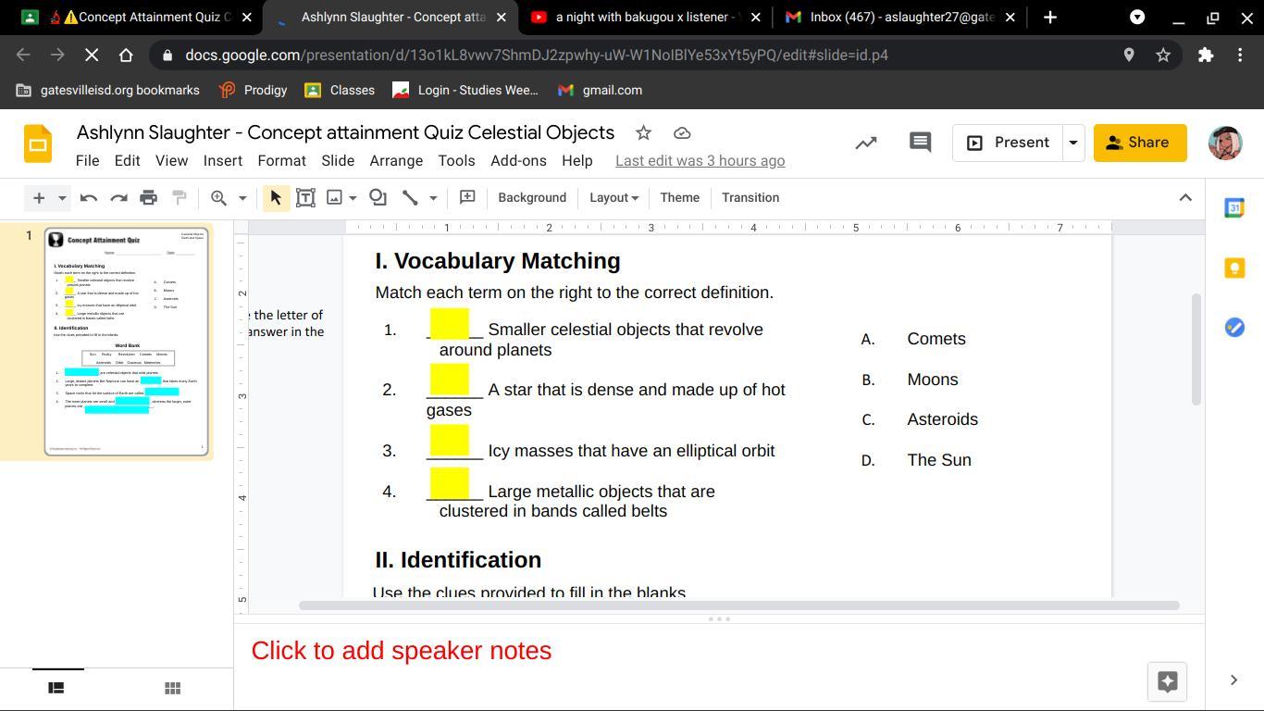Select the text box tool
The image size is (1264, 711).
click(305, 197)
